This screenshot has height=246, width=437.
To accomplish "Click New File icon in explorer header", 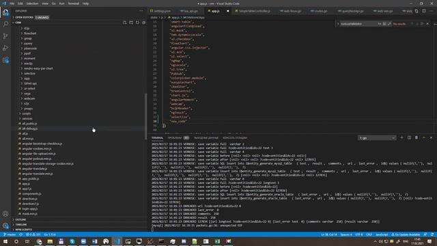I will click(124, 23).
